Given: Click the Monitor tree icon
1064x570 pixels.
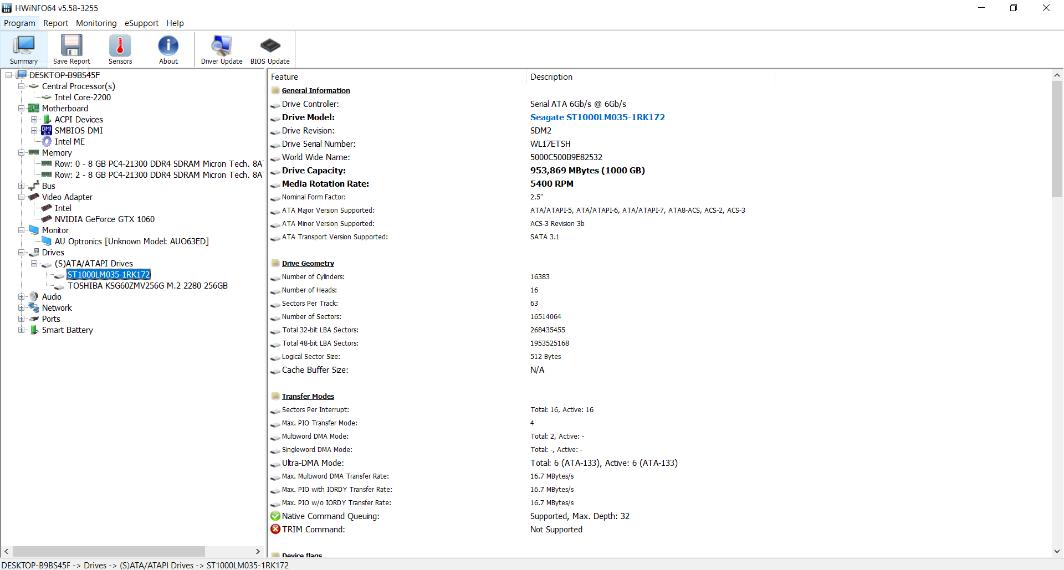Looking at the screenshot, I should click(34, 230).
